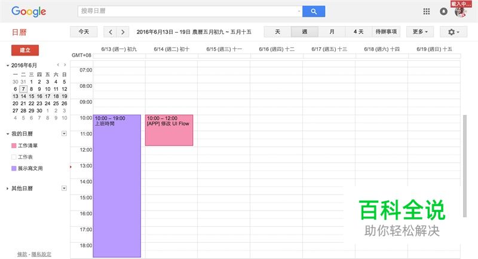Go to previous week arrow
This screenshot has width=478, height=259.
pyautogui.click(x=111, y=32)
